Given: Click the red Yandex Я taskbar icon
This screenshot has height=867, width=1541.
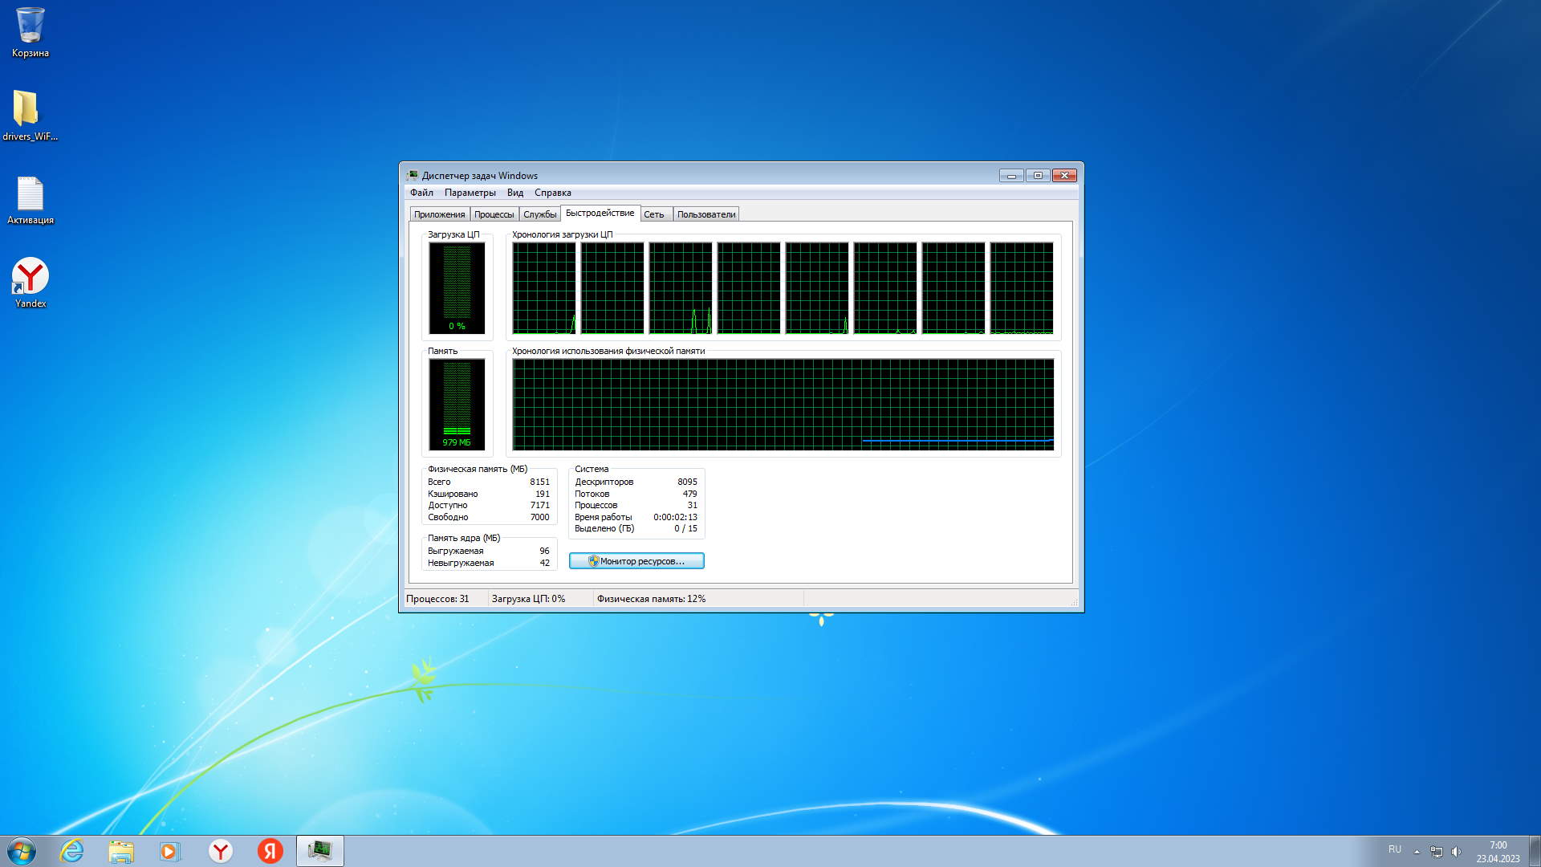Looking at the screenshot, I should coord(270,851).
